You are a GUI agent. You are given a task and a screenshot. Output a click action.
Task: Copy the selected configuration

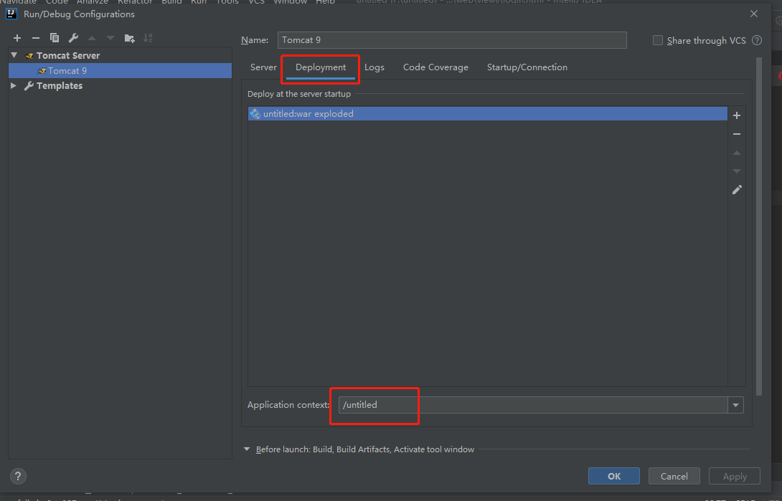tap(55, 38)
